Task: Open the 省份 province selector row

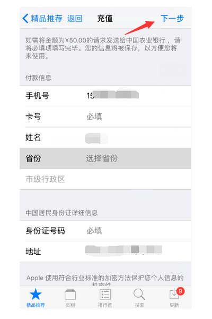Action: (x=105, y=158)
